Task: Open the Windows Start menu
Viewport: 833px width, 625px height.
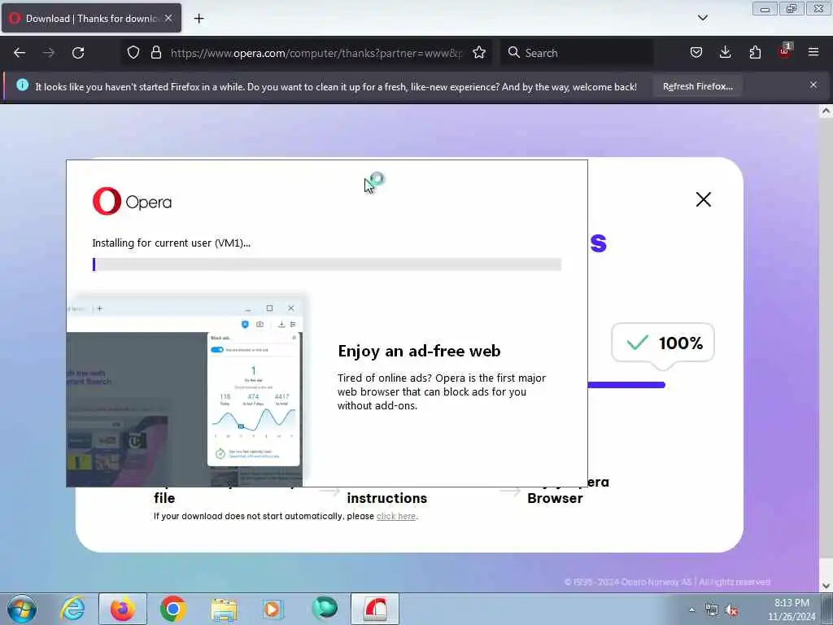Action: (22, 609)
